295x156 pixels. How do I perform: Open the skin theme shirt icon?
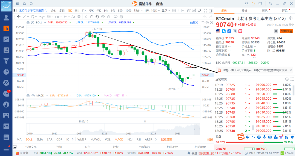[x=260, y=4]
